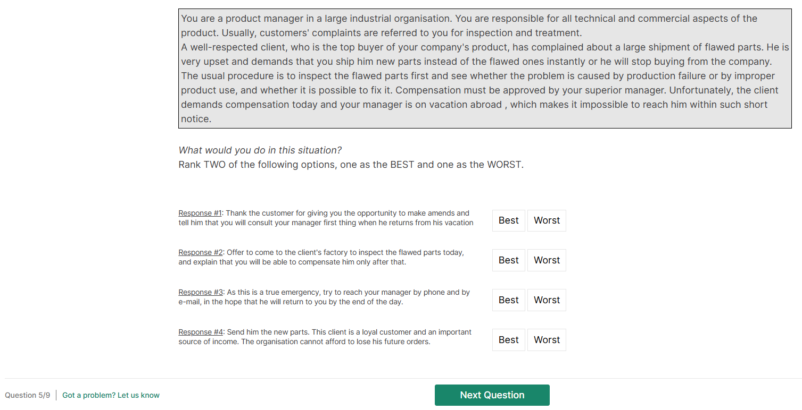This screenshot has width=802, height=410.
Task: Click the underlined Response #4 label
Action: coord(201,332)
